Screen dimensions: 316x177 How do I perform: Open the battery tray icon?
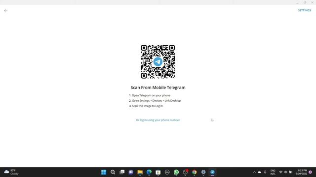click(291, 172)
